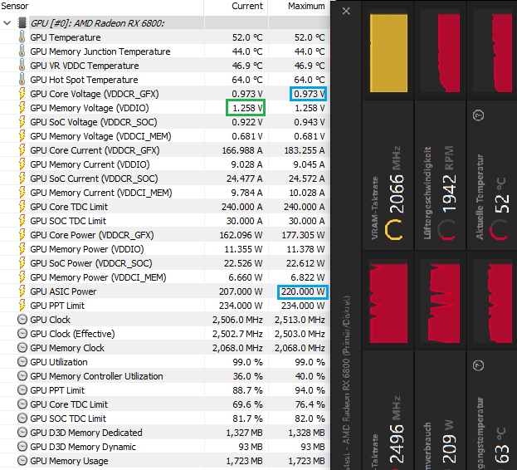Click circle icon for GPU D3D Memory Dynamic
The width and height of the screenshot is (517, 470).
pos(22,447)
